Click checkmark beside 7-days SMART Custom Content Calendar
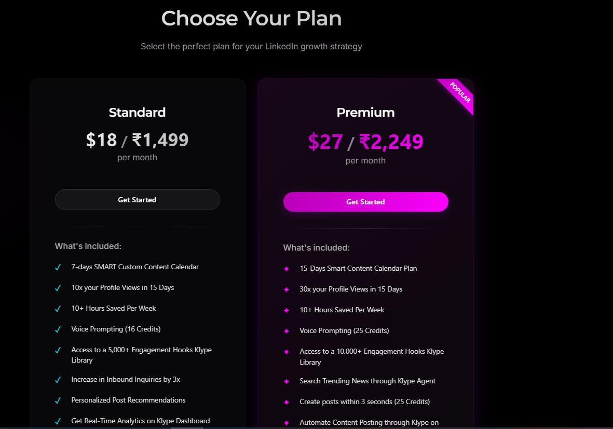 [58, 267]
